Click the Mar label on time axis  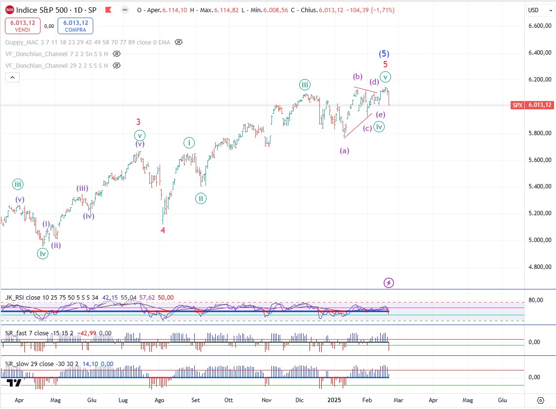click(398, 400)
